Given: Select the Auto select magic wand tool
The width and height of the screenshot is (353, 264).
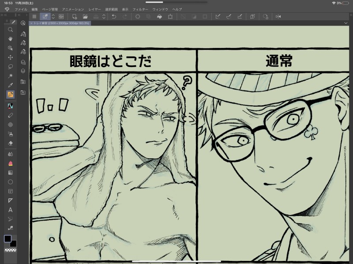Looking at the screenshot, I should pyautogui.click(x=10, y=76).
